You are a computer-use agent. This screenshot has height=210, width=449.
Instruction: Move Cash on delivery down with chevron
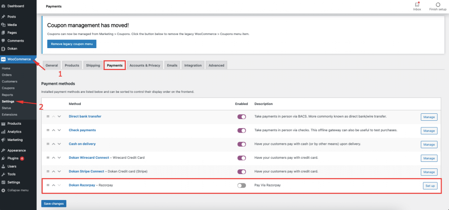point(59,144)
